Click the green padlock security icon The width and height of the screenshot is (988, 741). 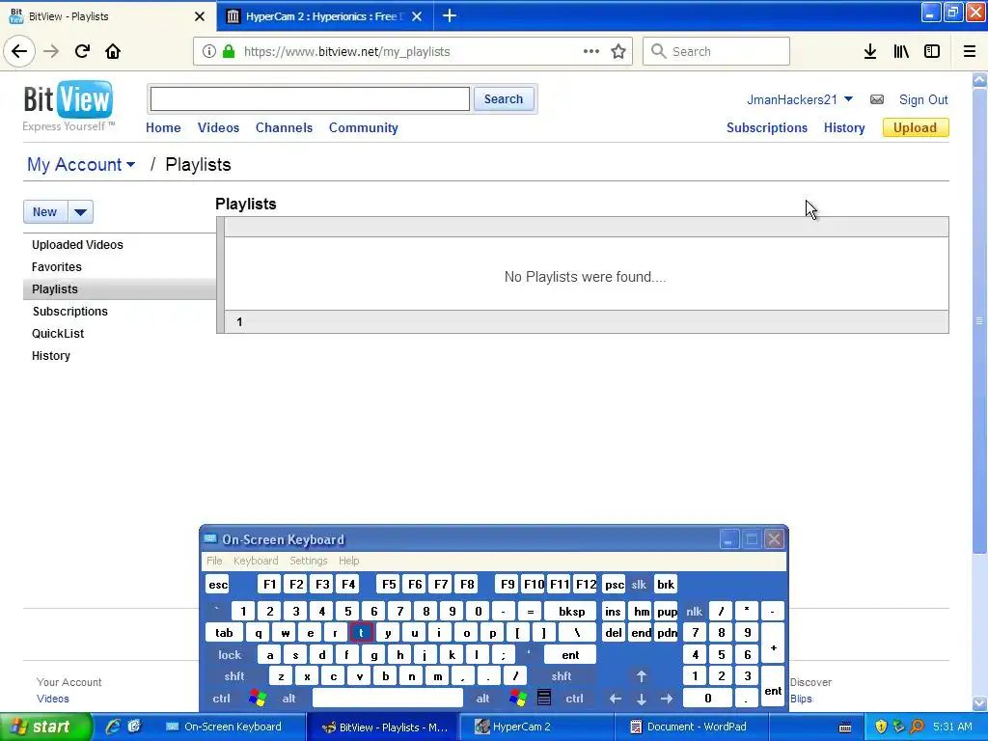coord(229,51)
